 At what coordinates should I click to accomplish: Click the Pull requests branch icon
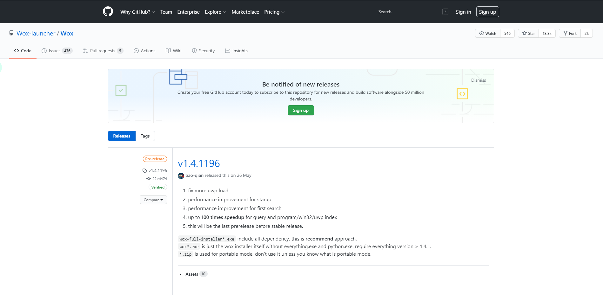(85, 51)
